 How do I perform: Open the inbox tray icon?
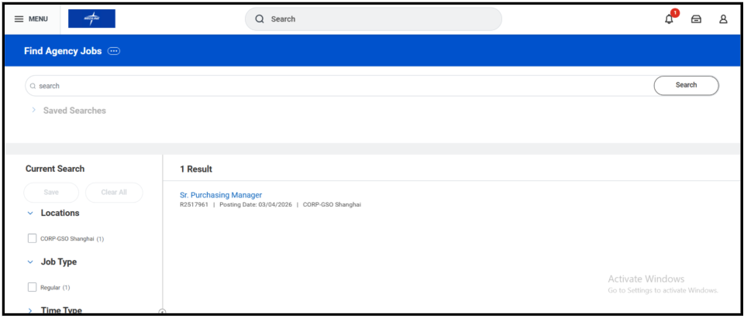[x=696, y=19]
